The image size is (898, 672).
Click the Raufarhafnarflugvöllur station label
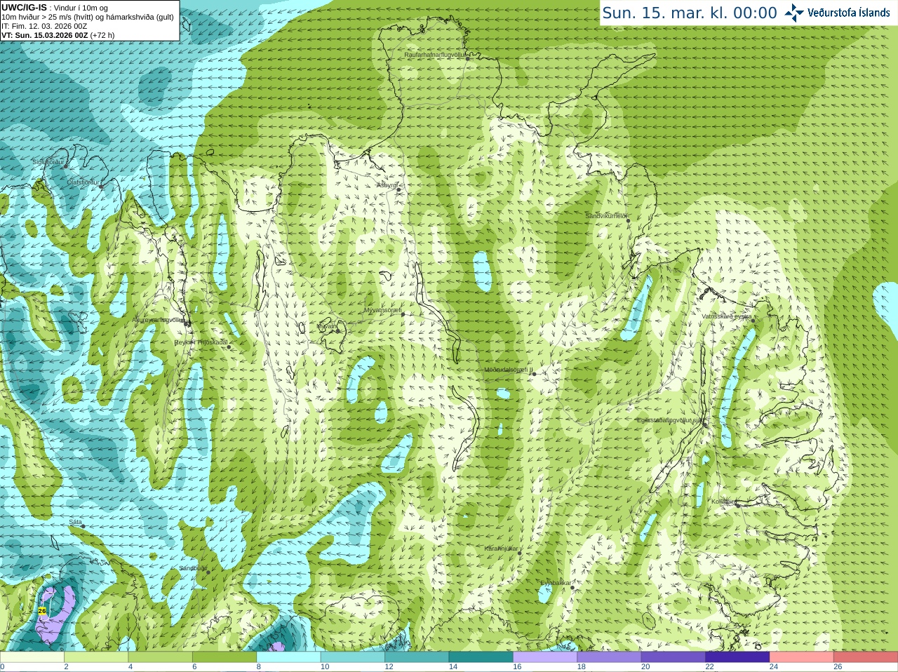[434, 54]
